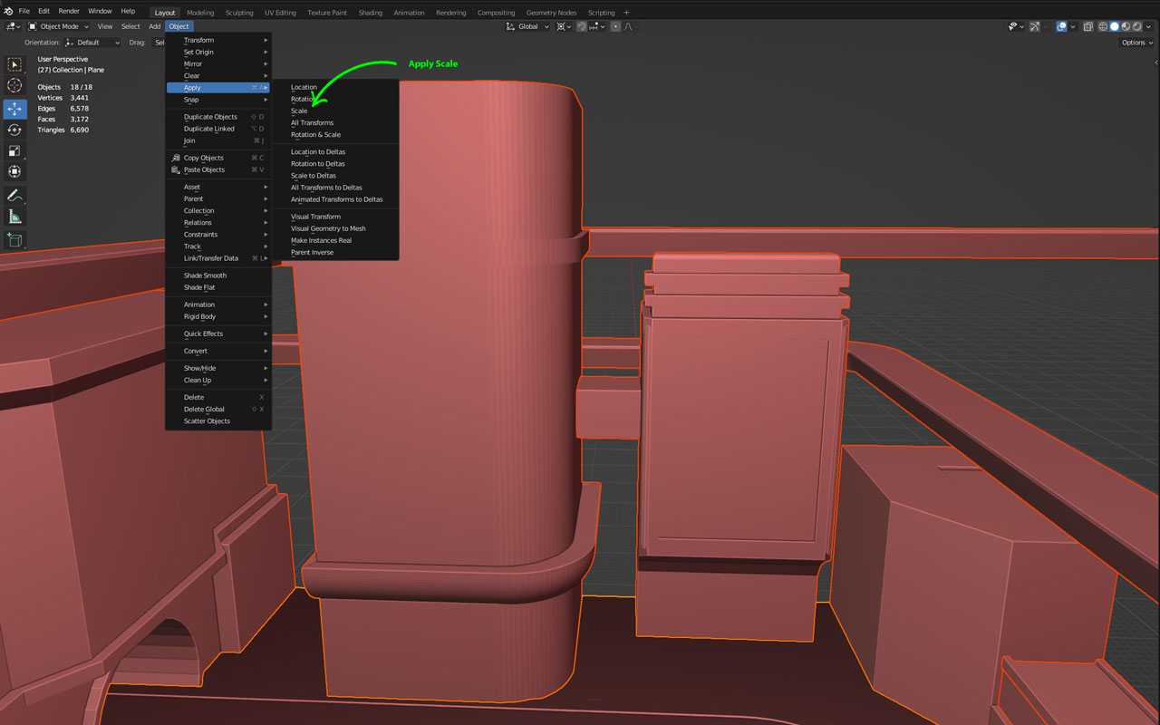Switch to the Modeling workspace tab
This screenshot has width=1160, height=725.
pyautogui.click(x=200, y=13)
